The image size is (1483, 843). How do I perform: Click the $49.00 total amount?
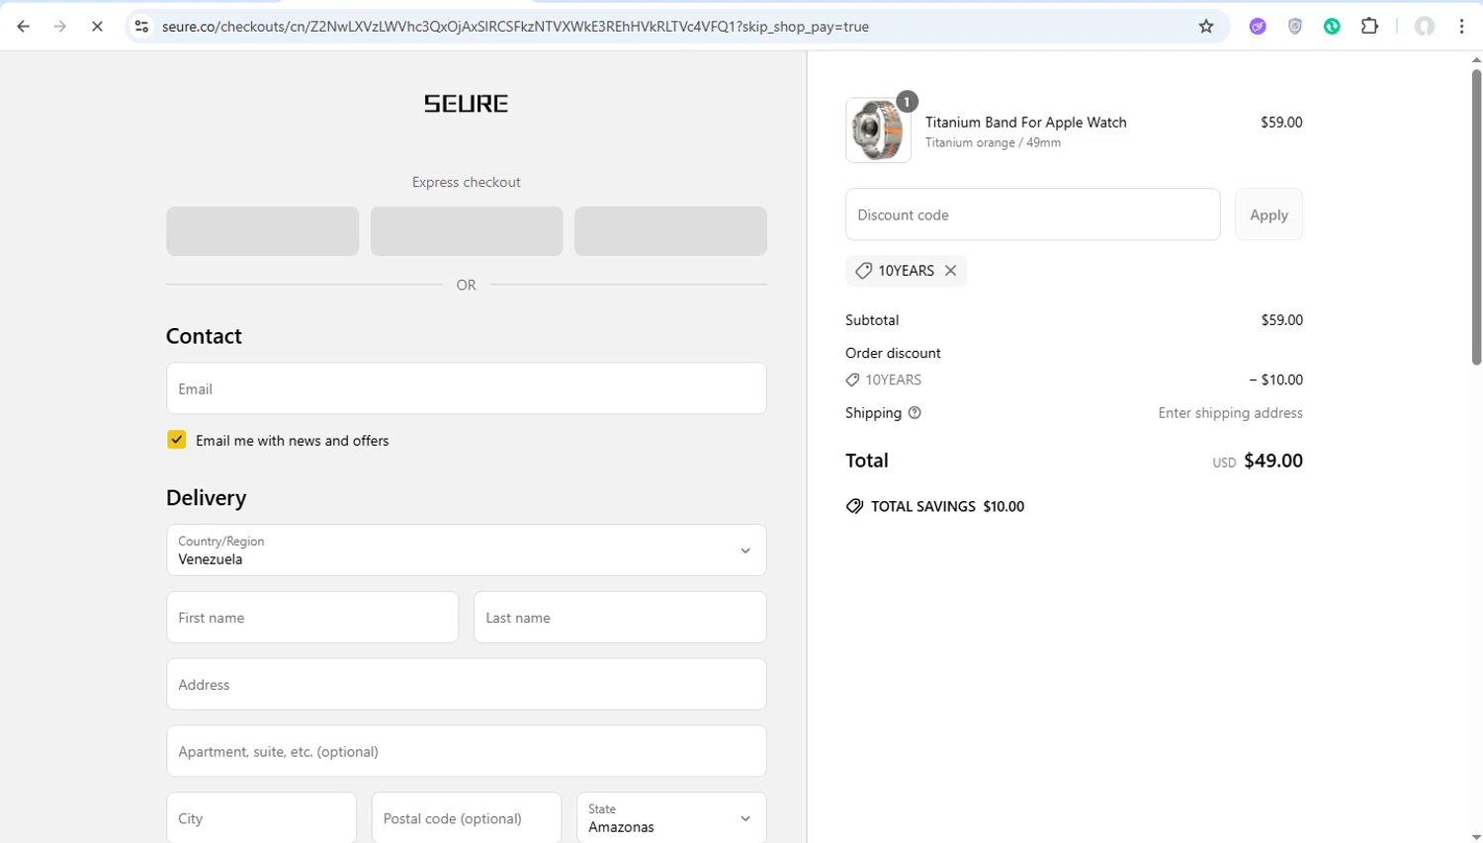point(1273,461)
